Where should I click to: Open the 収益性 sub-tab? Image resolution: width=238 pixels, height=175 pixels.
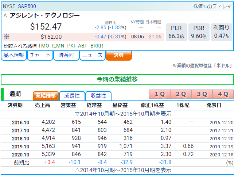(98, 96)
